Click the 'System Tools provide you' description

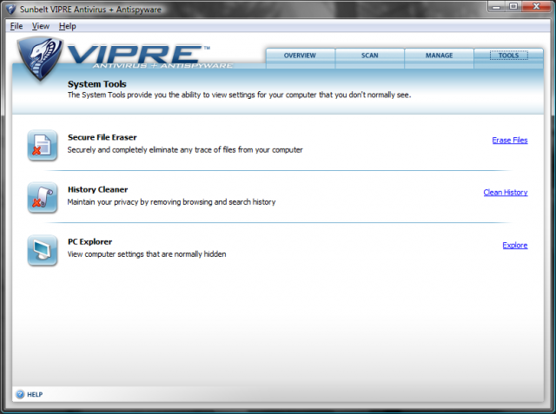[x=240, y=95]
